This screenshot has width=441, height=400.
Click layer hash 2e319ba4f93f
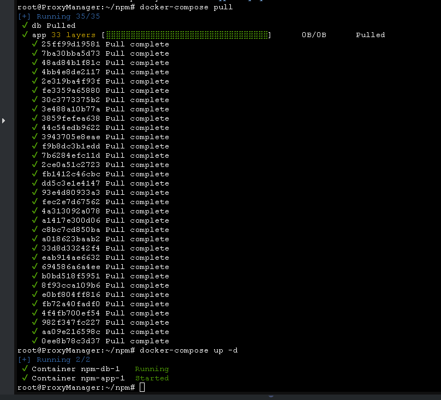point(70,81)
